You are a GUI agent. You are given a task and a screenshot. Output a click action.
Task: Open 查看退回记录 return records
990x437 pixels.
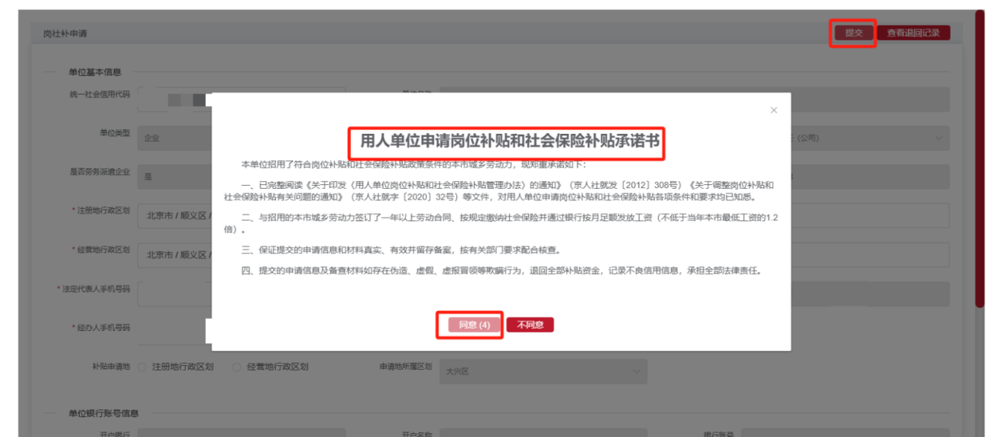tap(913, 32)
